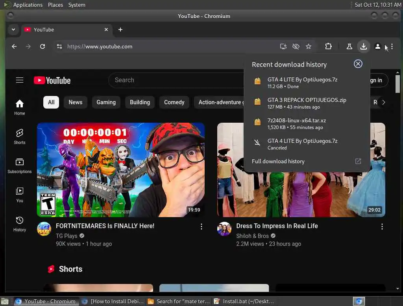Open the System menu
The height and width of the screenshot is (306, 403).
click(x=77, y=5)
